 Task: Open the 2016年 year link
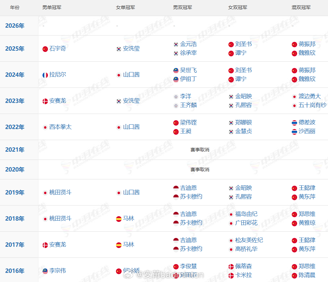coord(15,271)
